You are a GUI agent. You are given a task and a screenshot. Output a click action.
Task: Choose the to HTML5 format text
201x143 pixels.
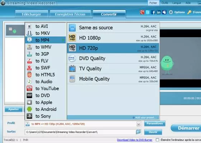45,75
